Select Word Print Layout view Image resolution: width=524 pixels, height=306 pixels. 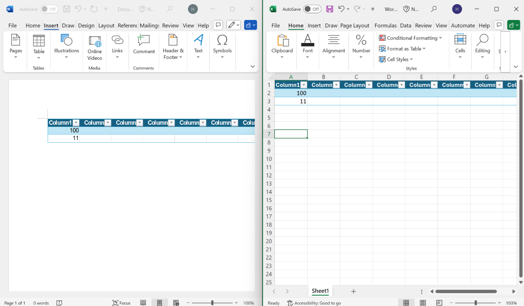(x=160, y=302)
